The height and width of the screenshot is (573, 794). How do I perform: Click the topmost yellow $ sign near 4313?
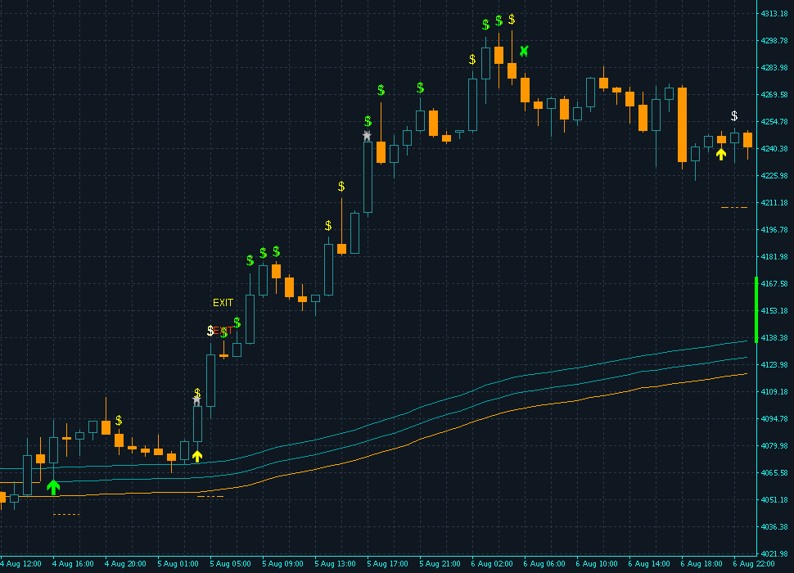pyautogui.click(x=512, y=19)
